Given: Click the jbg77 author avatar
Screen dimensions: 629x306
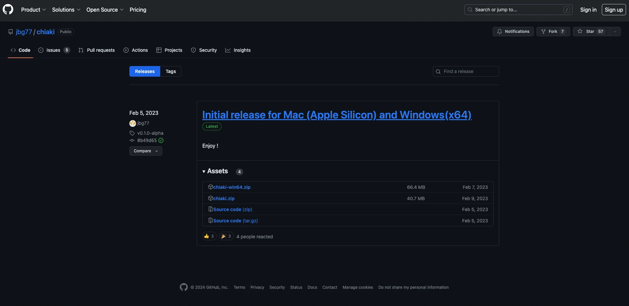Looking at the screenshot, I should click(132, 123).
